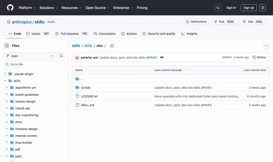273x162 pixels.
Task: Open the Pricing link
Action: click(x=142, y=8)
